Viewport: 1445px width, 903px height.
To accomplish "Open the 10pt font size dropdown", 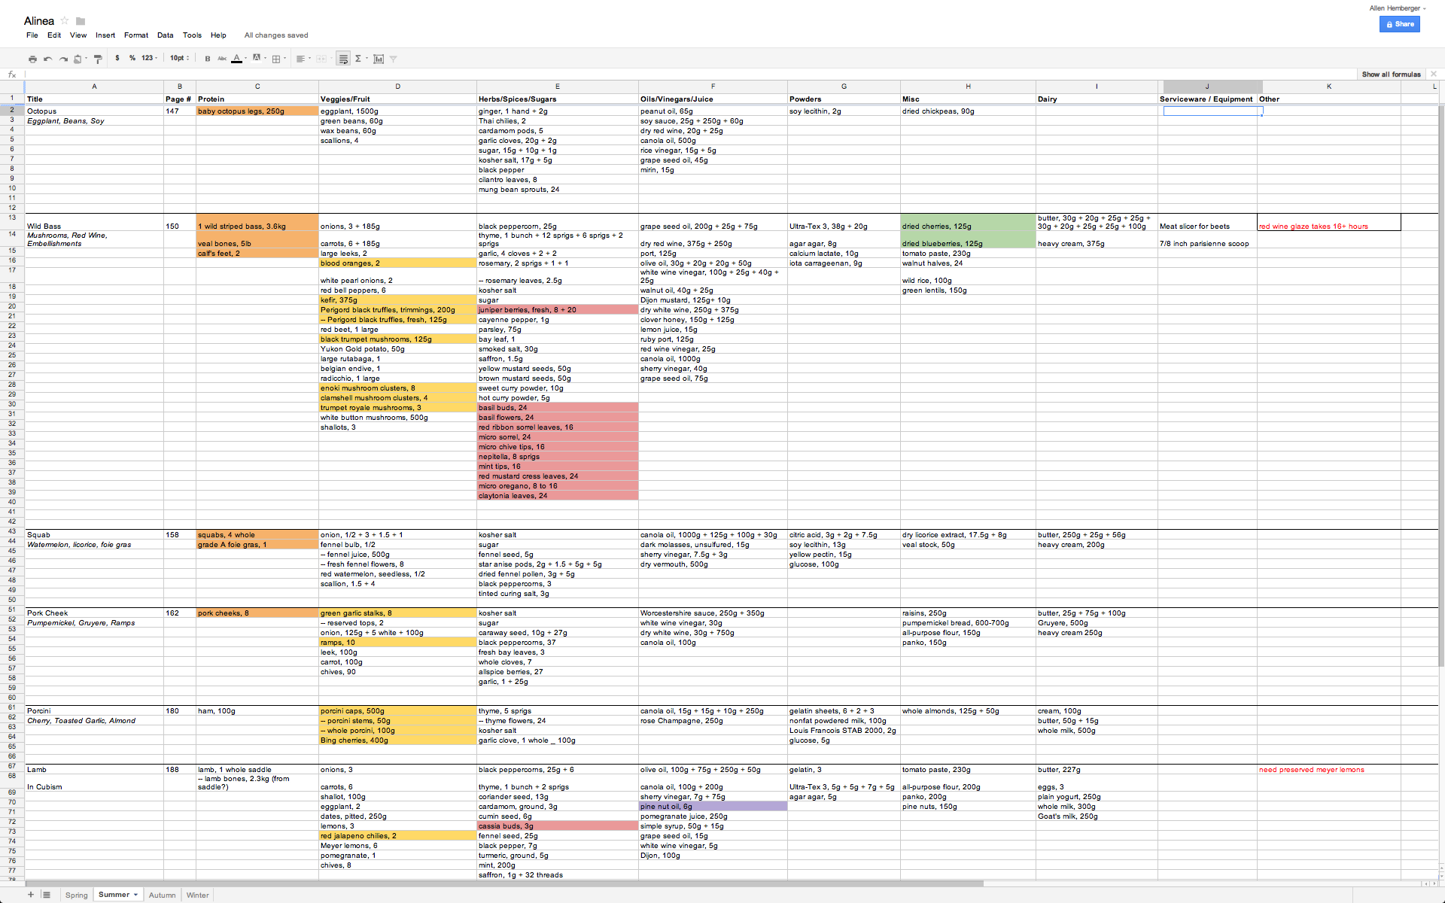I will [179, 58].
